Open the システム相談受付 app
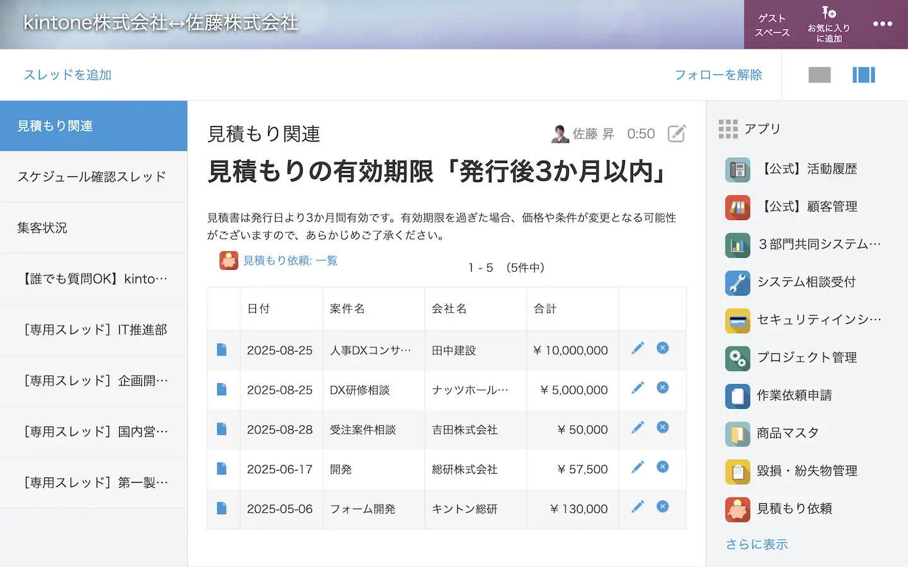Image resolution: width=908 pixels, height=567 pixels. (x=805, y=282)
